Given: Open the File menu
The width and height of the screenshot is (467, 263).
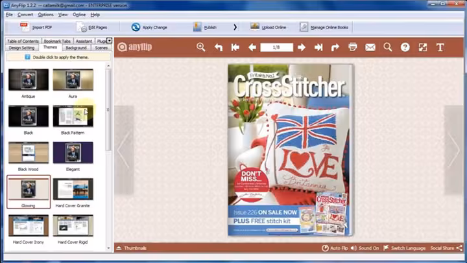Looking at the screenshot, I should [x=9, y=15].
